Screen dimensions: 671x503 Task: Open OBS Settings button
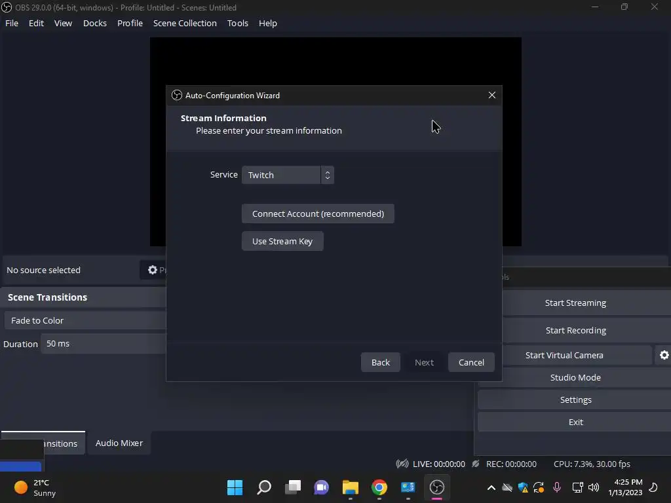(x=575, y=400)
